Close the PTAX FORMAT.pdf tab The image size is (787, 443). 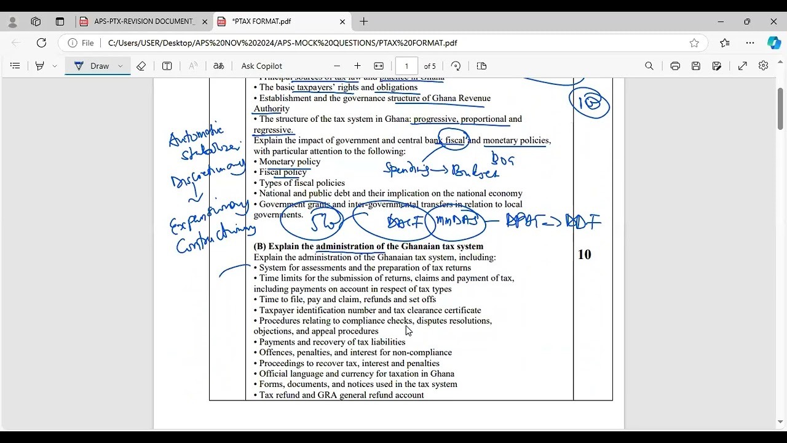click(x=342, y=22)
